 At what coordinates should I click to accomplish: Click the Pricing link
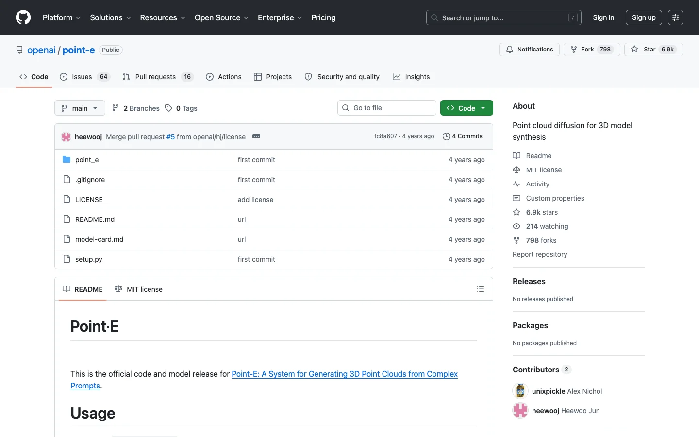click(323, 17)
